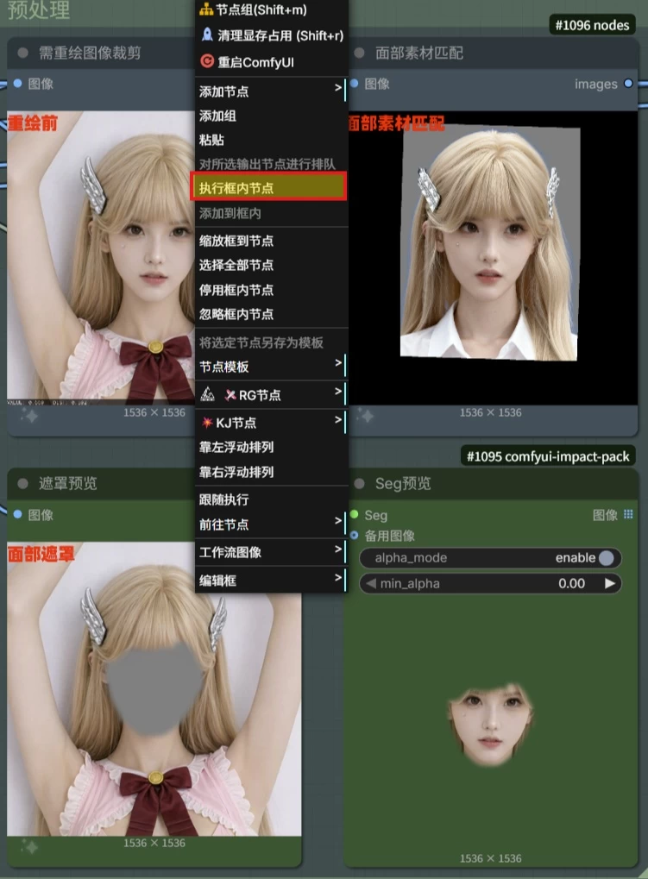Screen dimensions: 648x879
Task: Toggle the alpha_mode enable switch
Action: pyautogui.click(x=606, y=558)
